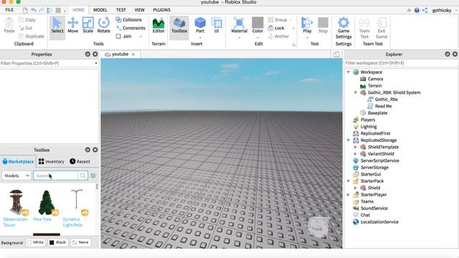The height and width of the screenshot is (258, 459).
Task: Open the FILE menu
Action: click(x=9, y=10)
